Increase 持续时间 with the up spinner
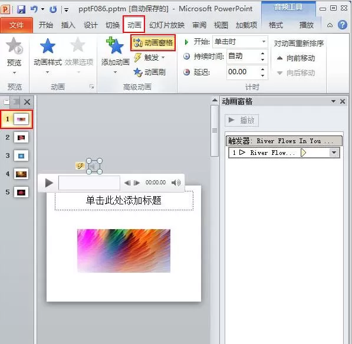 262,54
